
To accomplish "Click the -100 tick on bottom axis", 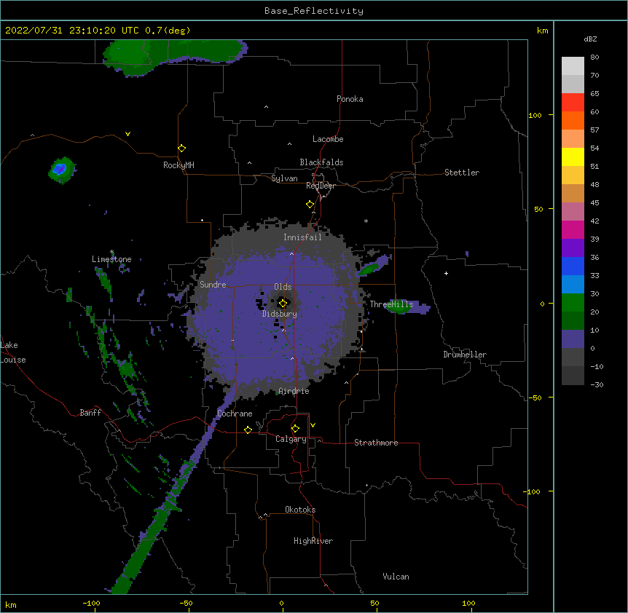I will point(91,603).
